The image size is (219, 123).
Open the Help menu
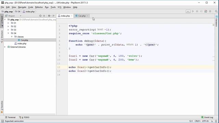pyautogui.click(x=75, y=7)
